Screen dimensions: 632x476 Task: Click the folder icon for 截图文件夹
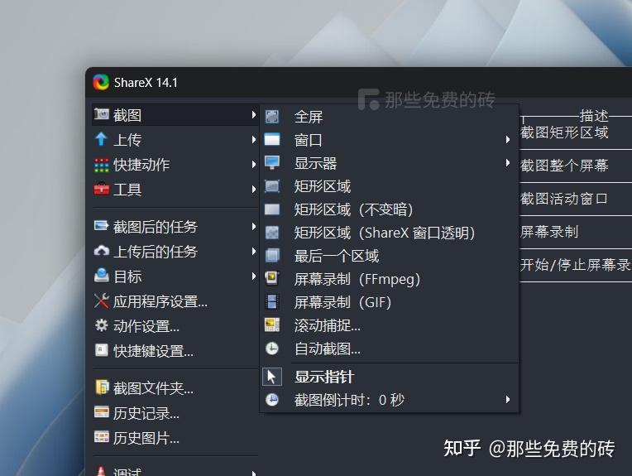(x=102, y=387)
